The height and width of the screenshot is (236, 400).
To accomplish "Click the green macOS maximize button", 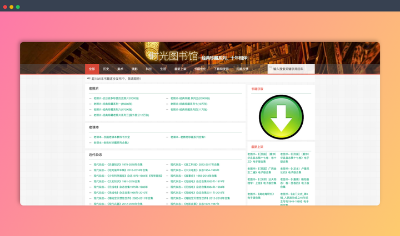I will tap(18, 7).
